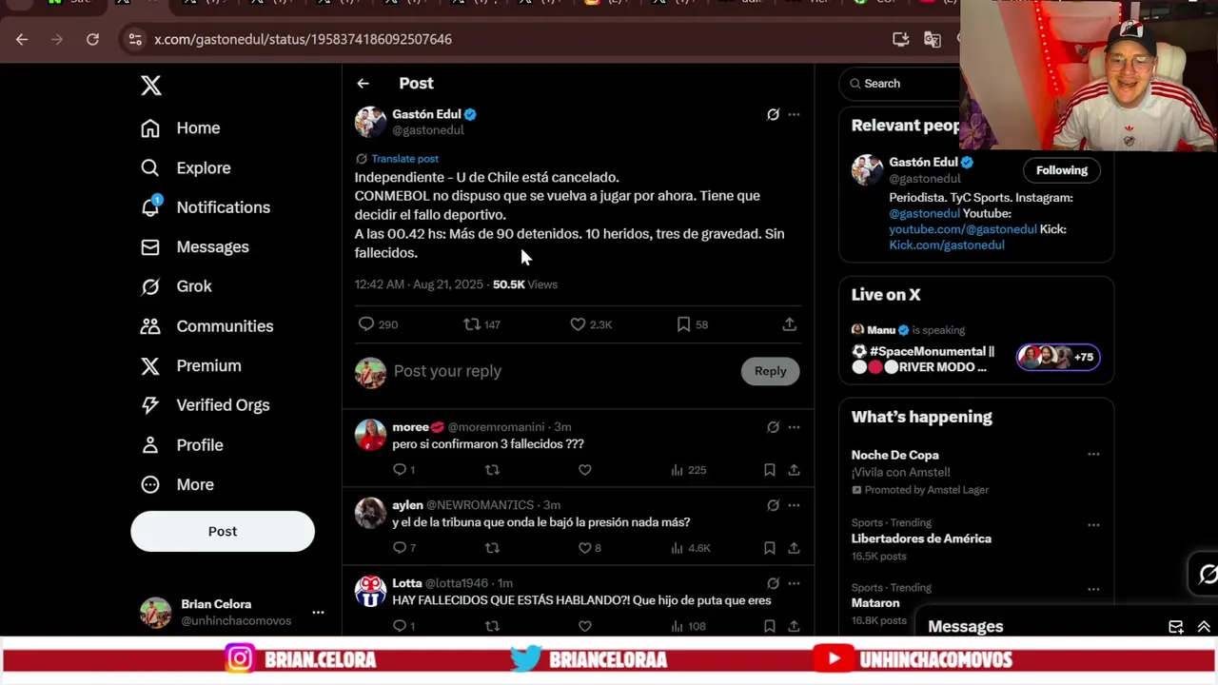The height and width of the screenshot is (685, 1218).
Task: Open account options next to Brian Celora
Action: tap(318, 613)
